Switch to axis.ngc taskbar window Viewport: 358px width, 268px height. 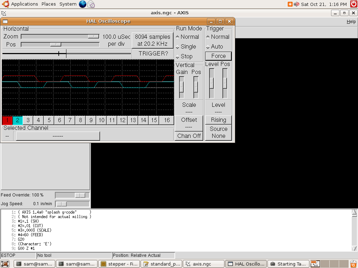coord(204,264)
